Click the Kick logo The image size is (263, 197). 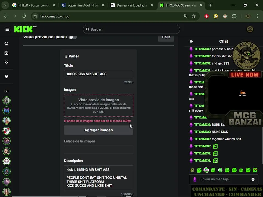25,29
